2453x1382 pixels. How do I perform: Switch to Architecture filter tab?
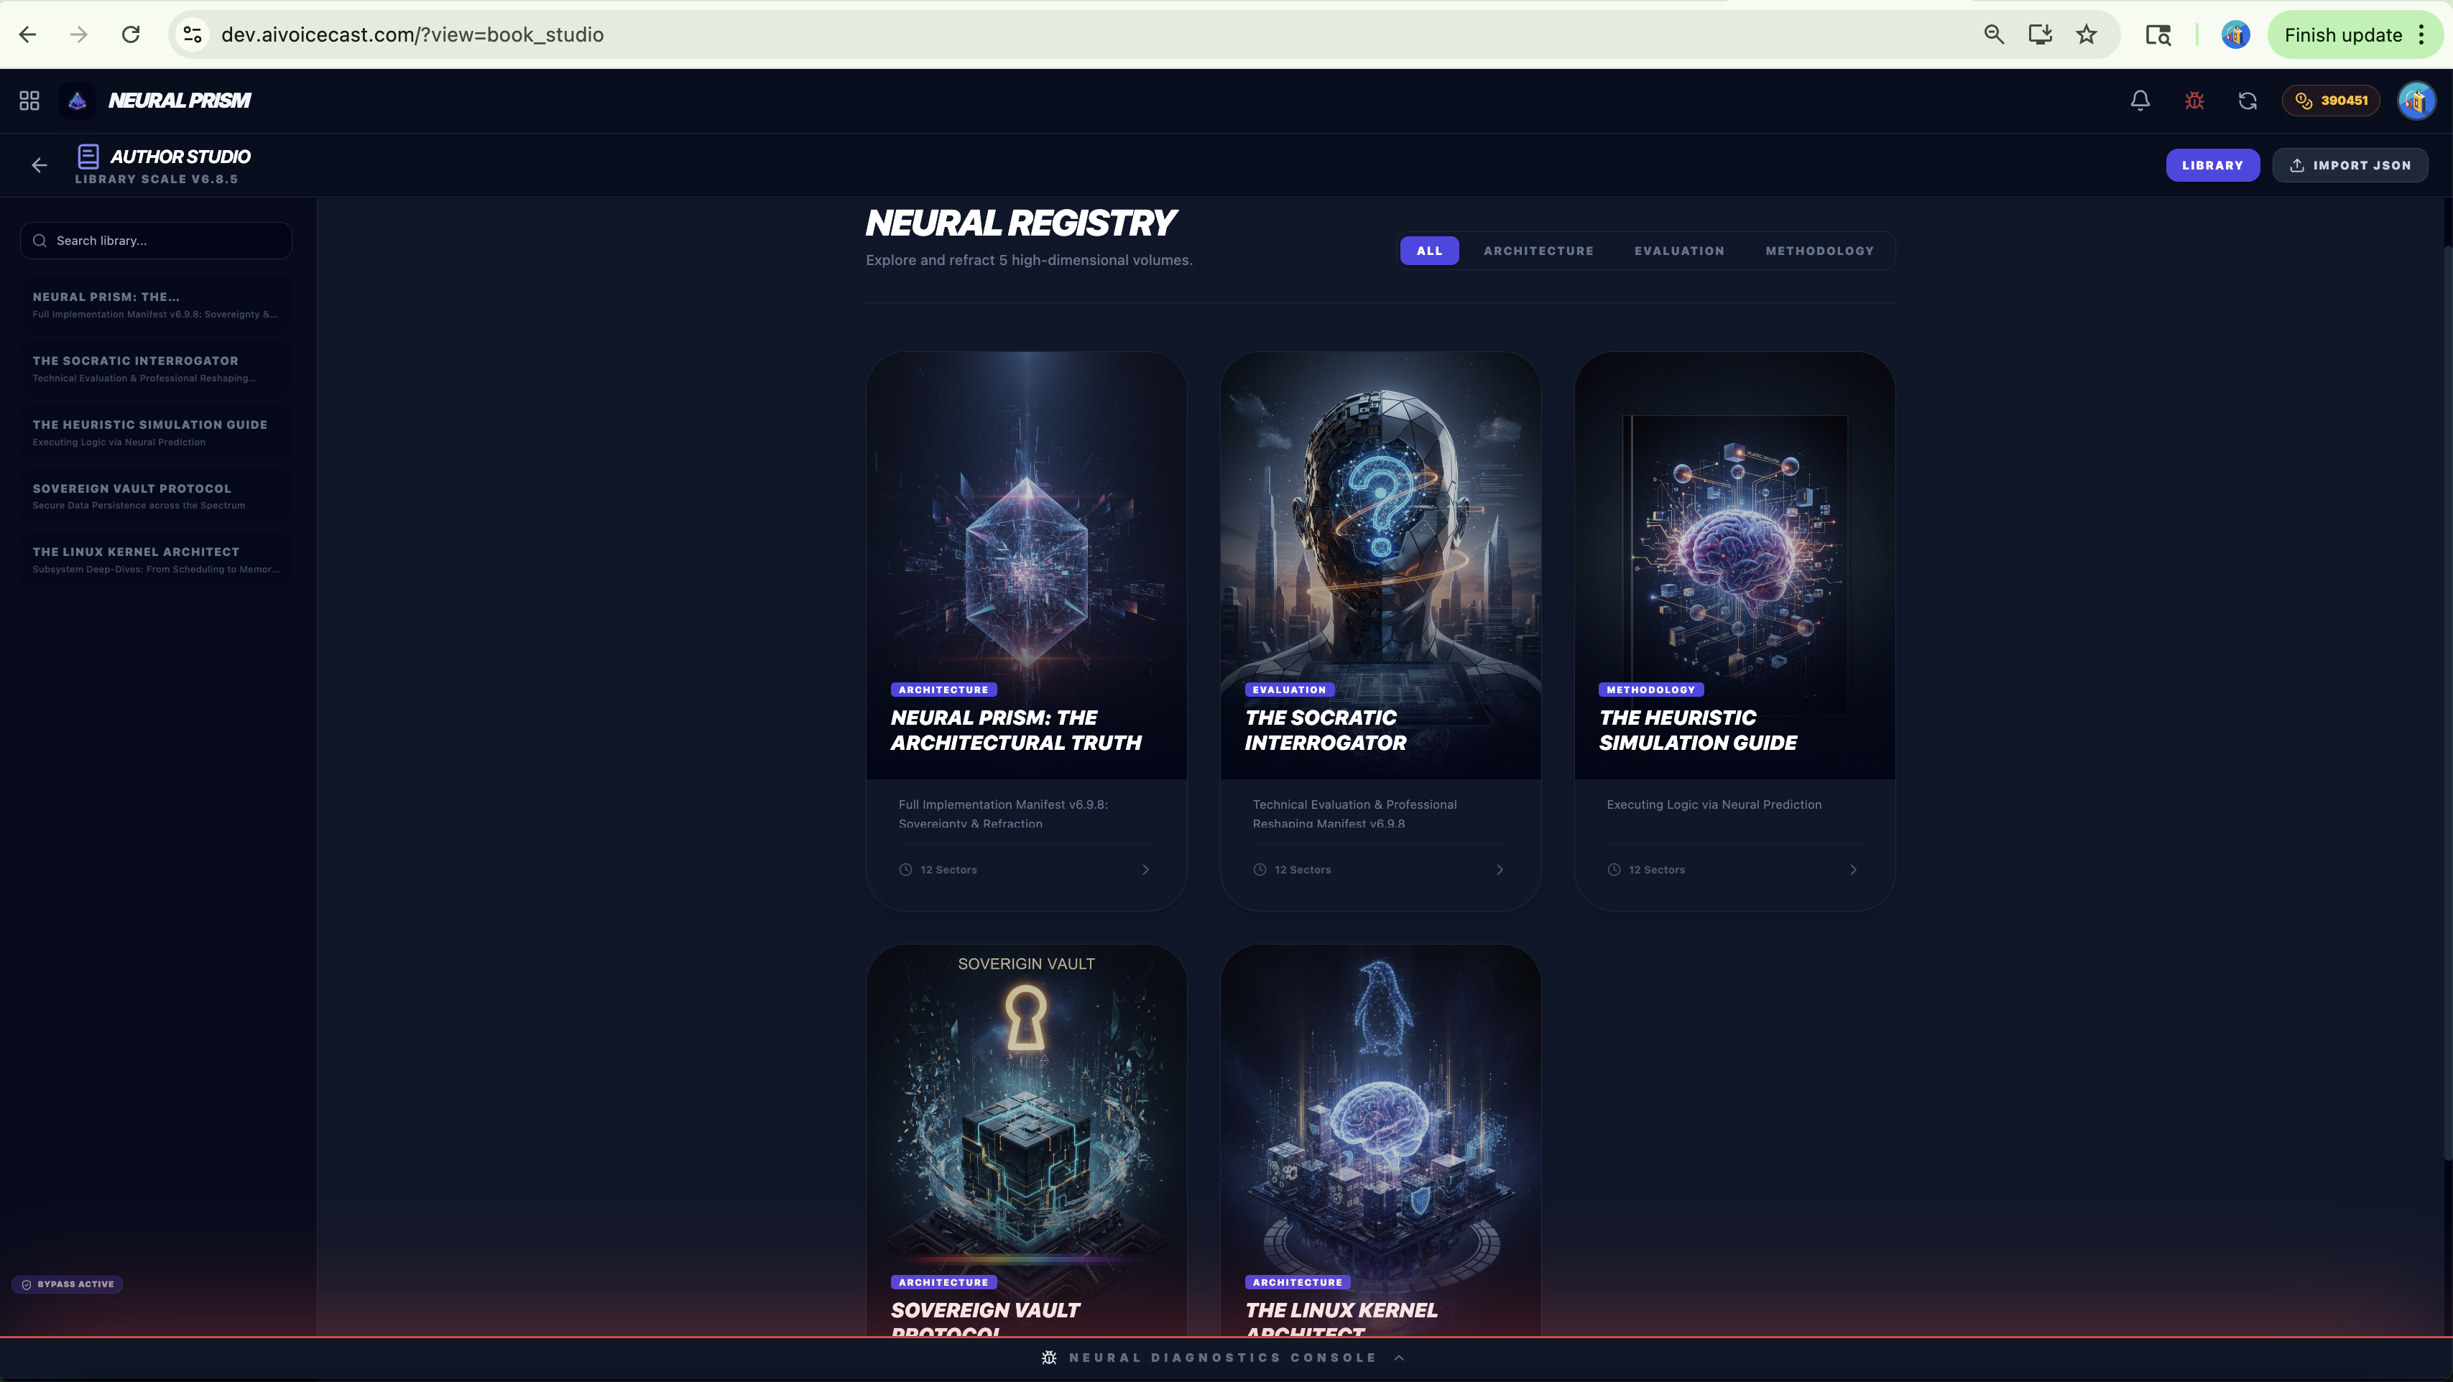1538,250
